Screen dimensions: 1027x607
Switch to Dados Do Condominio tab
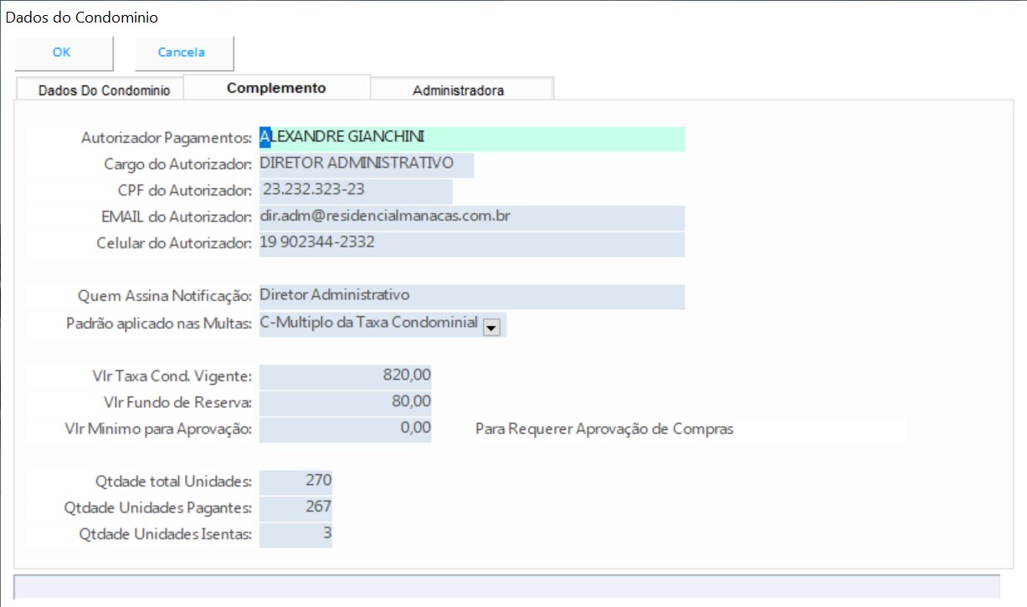click(x=104, y=90)
